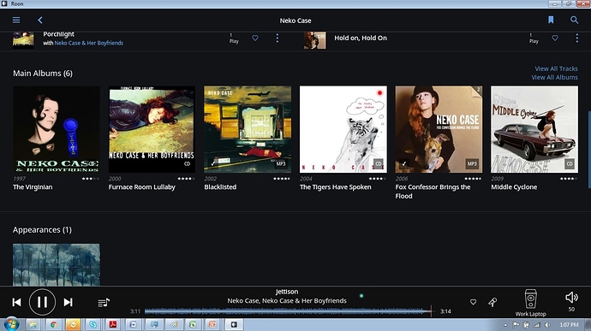Open more options for Porchlight track
This screenshot has width=591, height=331.
pos(277,38)
